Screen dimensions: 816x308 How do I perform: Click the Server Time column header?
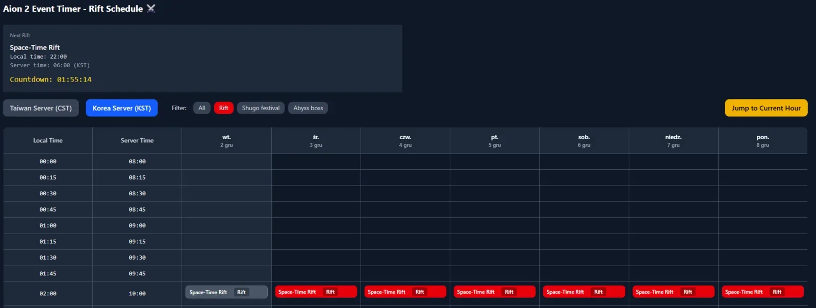[x=137, y=141]
